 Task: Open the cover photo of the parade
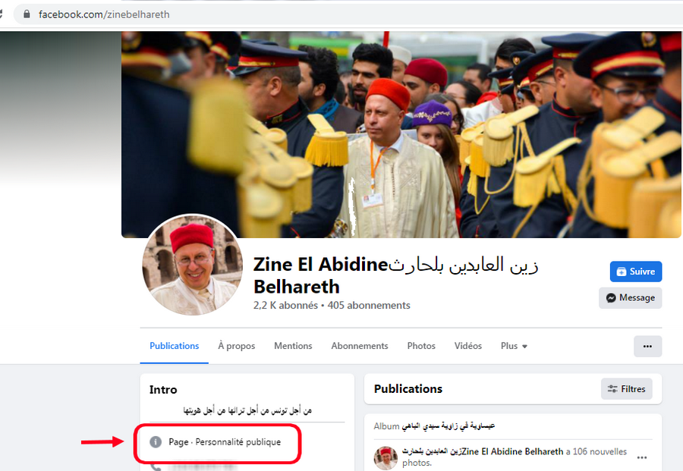click(x=401, y=134)
